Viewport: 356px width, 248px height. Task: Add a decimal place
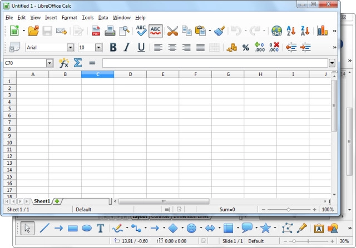pos(260,47)
